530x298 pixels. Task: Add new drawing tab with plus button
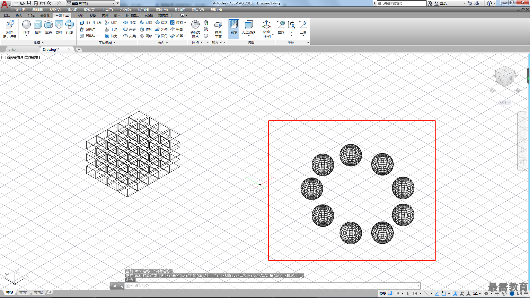click(x=79, y=49)
